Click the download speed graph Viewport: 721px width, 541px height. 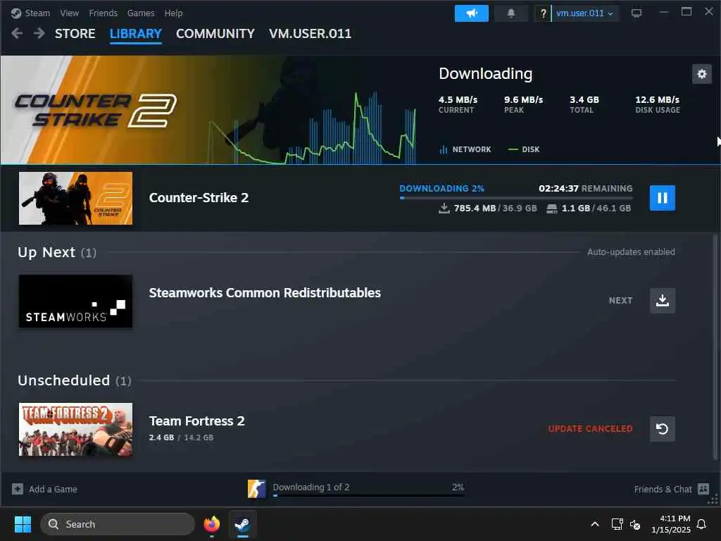313,130
